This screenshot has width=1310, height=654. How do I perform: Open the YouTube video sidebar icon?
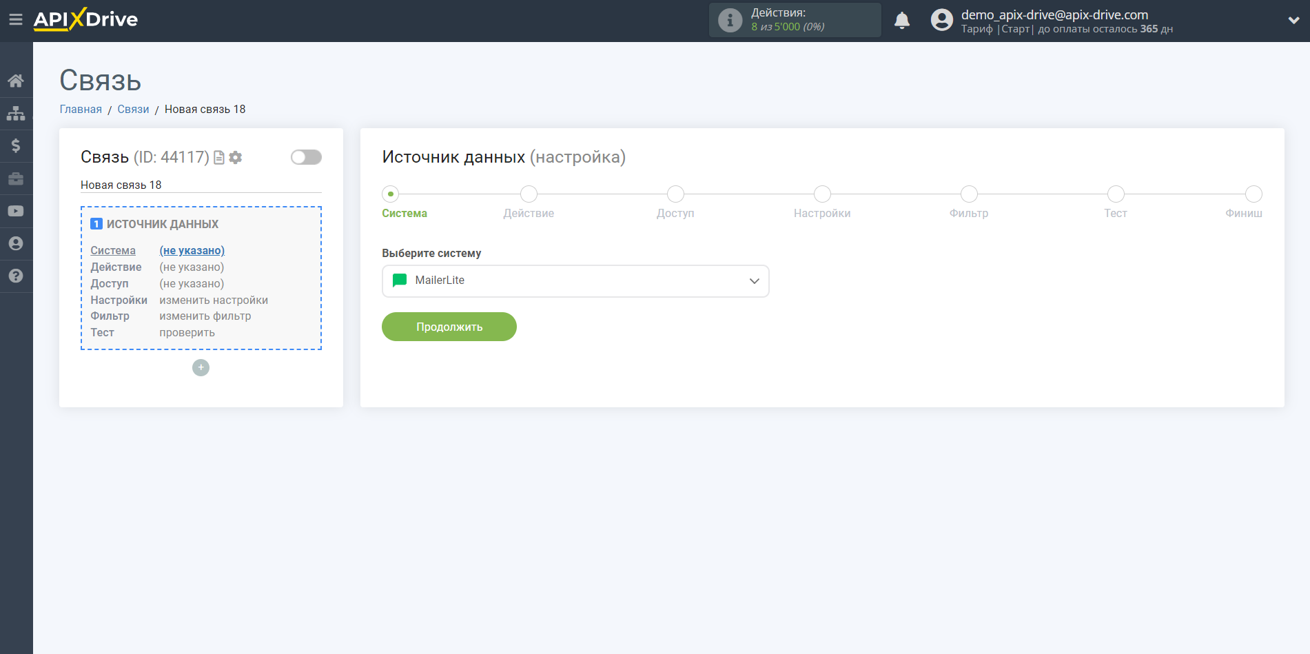(x=16, y=211)
